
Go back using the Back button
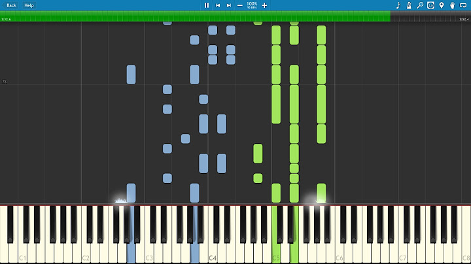tap(11, 5)
